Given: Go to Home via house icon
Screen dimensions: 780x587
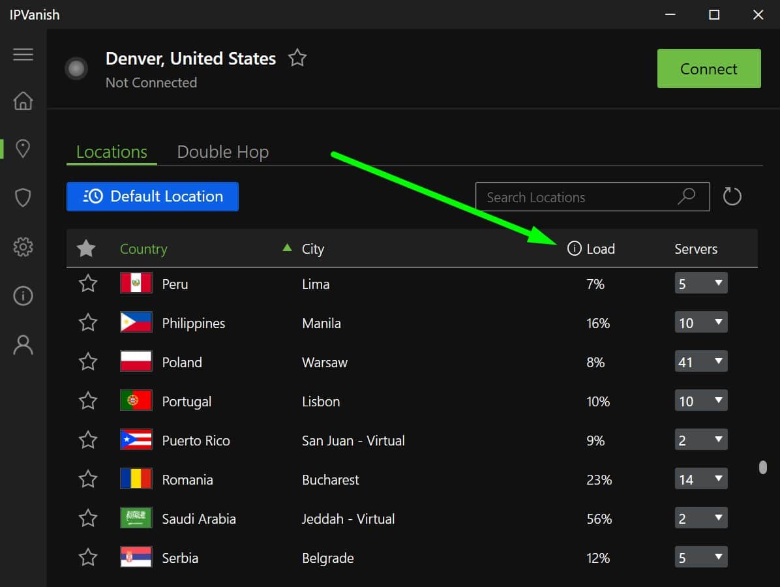Looking at the screenshot, I should (x=23, y=100).
